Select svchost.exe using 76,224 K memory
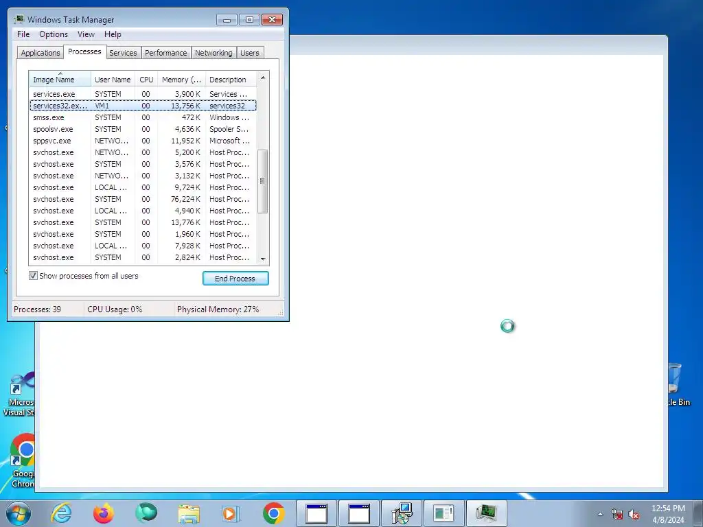The image size is (703, 527). coord(143,199)
